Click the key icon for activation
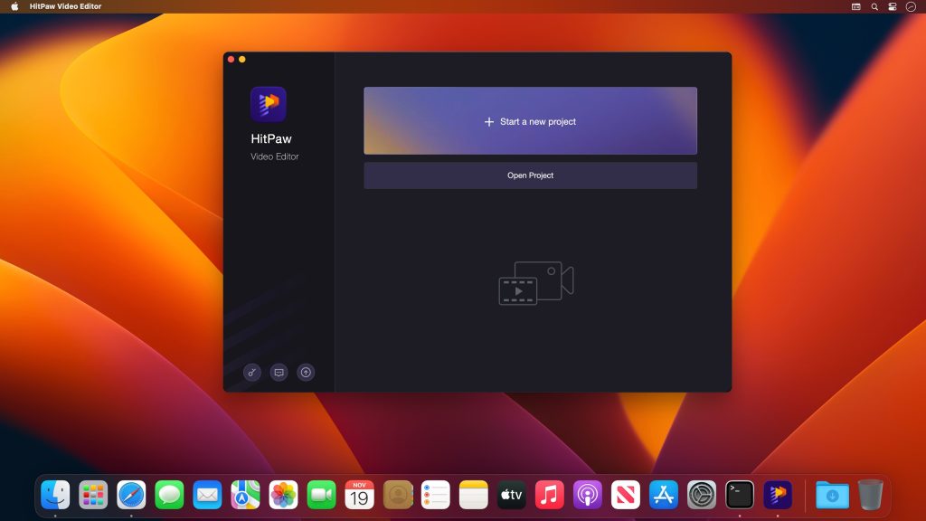This screenshot has height=521, width=926. (251, 372)
